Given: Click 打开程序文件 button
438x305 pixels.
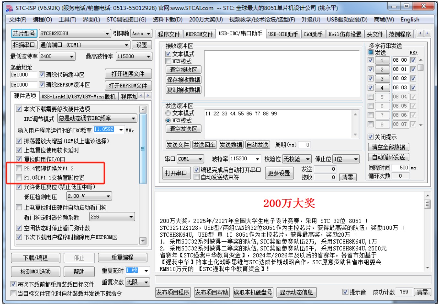Looking at the screenshot, I should click(x=128, y=74).
